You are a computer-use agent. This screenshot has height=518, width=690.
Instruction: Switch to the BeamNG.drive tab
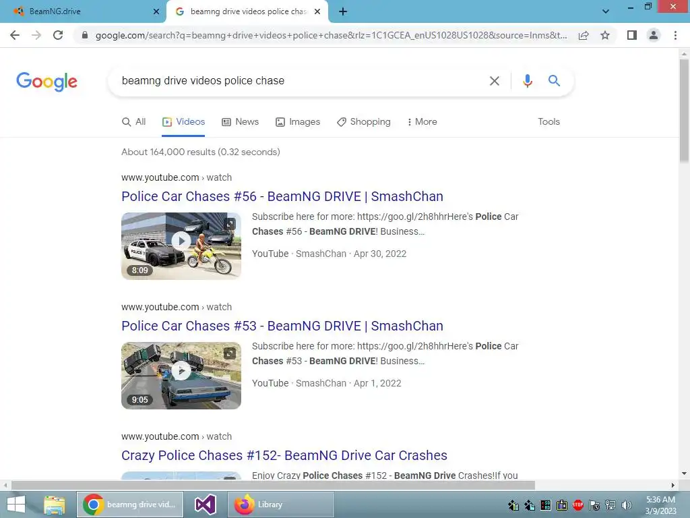click(83, 11)
